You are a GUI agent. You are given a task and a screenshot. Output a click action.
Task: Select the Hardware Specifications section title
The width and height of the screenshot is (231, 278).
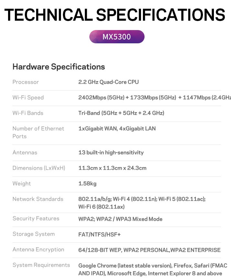(59, 67)
